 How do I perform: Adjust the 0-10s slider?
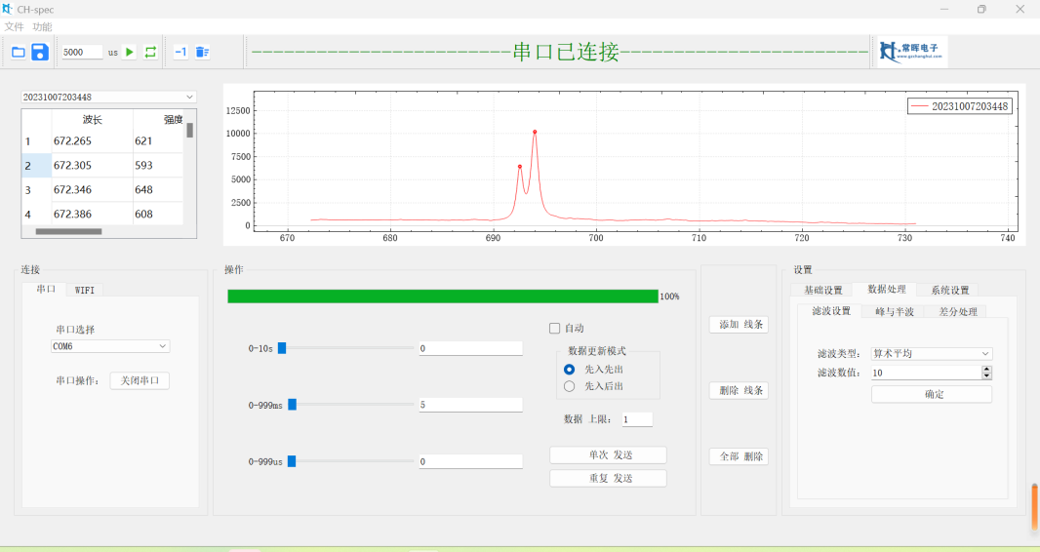point(282,348)
